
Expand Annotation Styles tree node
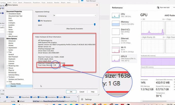click(7, 14)
